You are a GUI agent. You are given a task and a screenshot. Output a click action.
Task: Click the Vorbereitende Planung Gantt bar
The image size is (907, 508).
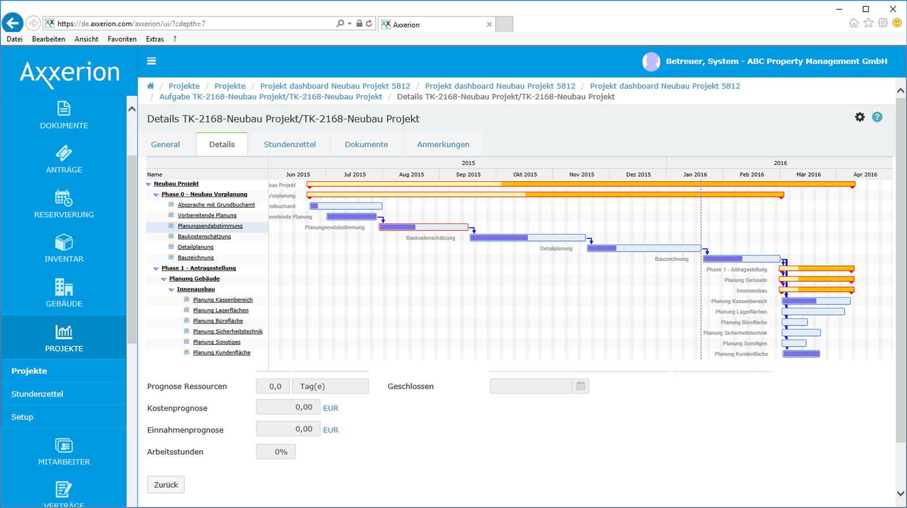pos(351,216)
